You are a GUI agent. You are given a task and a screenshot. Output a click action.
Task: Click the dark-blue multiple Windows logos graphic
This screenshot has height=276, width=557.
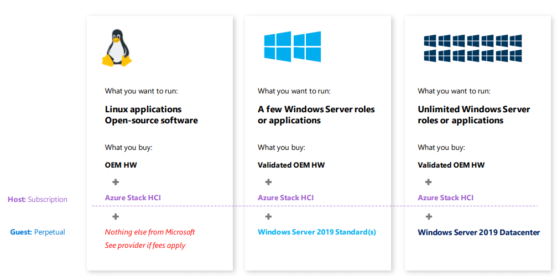[x=473, y=48]
